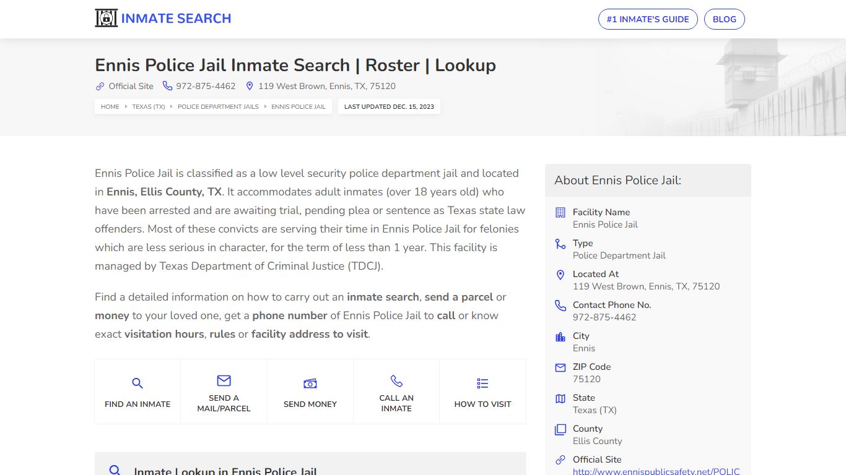Navigate to HOME breadcrumb

110,106
